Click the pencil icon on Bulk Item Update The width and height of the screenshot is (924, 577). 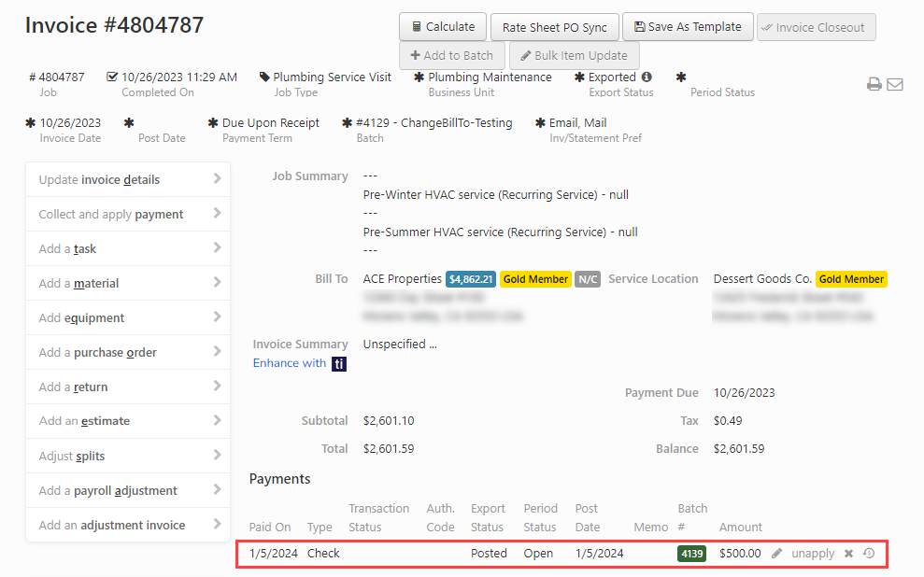527,56
